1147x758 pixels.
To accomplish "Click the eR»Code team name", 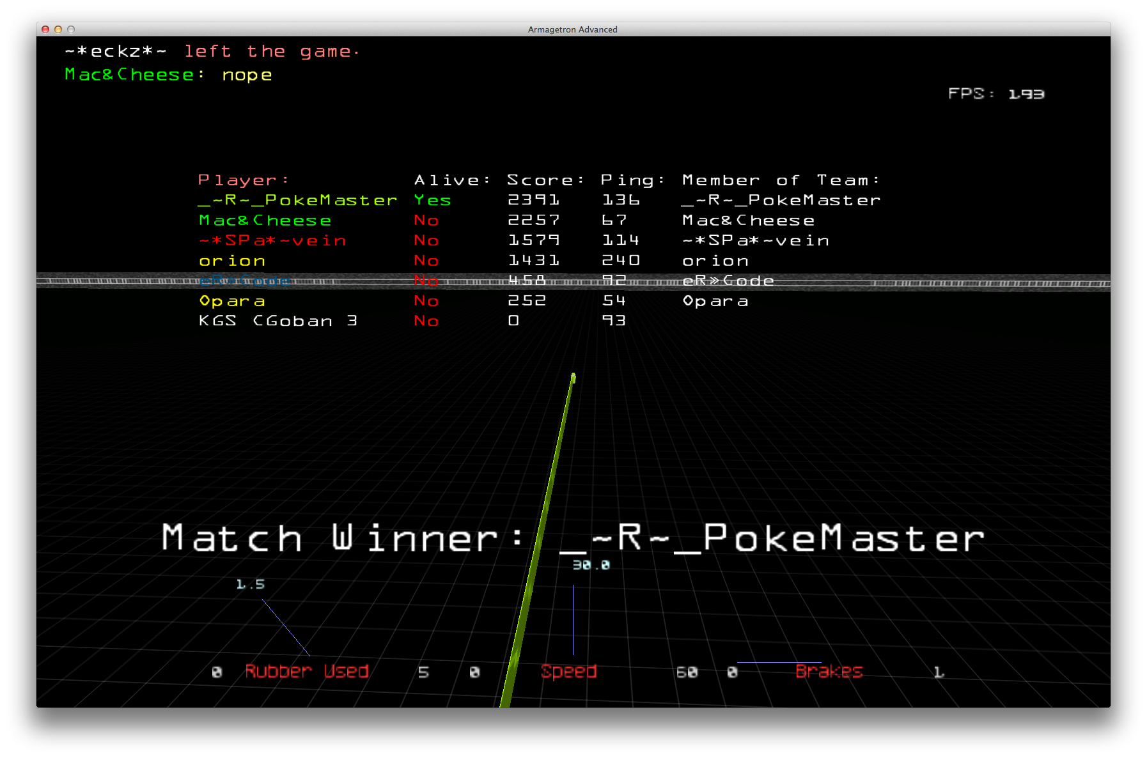I will pyautogui.click(x=728, y=281).
